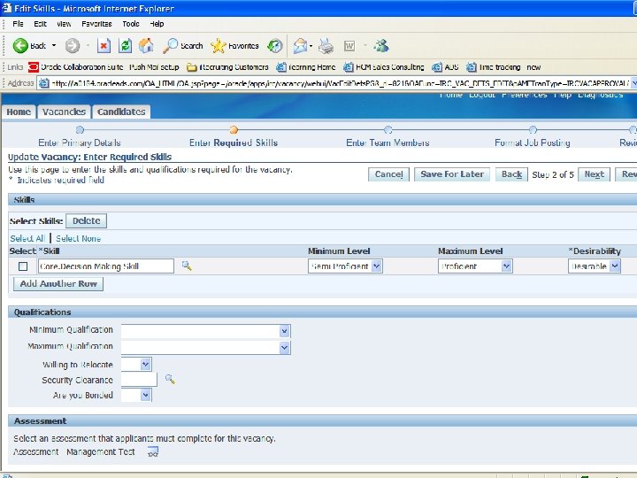This screenshot has height=478, width=637.
Task: Click the Select All link
Action: point(27,239)
